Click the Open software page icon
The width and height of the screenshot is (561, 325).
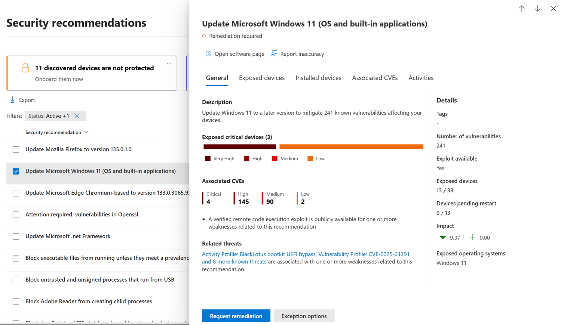tap(208, 54)
